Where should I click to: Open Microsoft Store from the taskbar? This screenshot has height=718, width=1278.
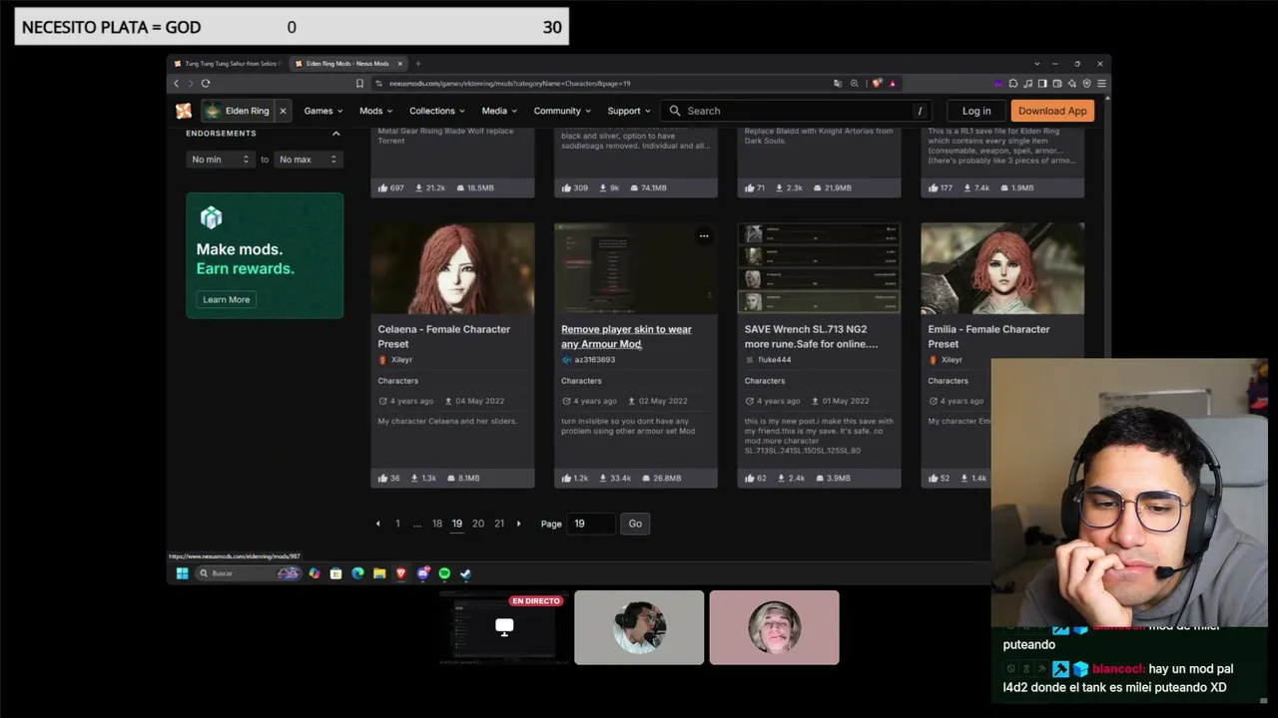tap(336, 573)
